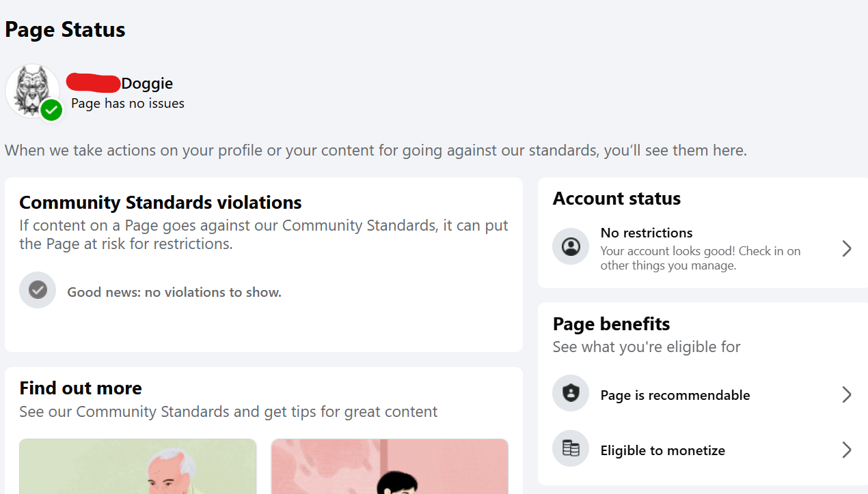Screen dimensions: 868x494
Task: Expand Eligible to monetize chevron arrow
Action: pos(847,450)
